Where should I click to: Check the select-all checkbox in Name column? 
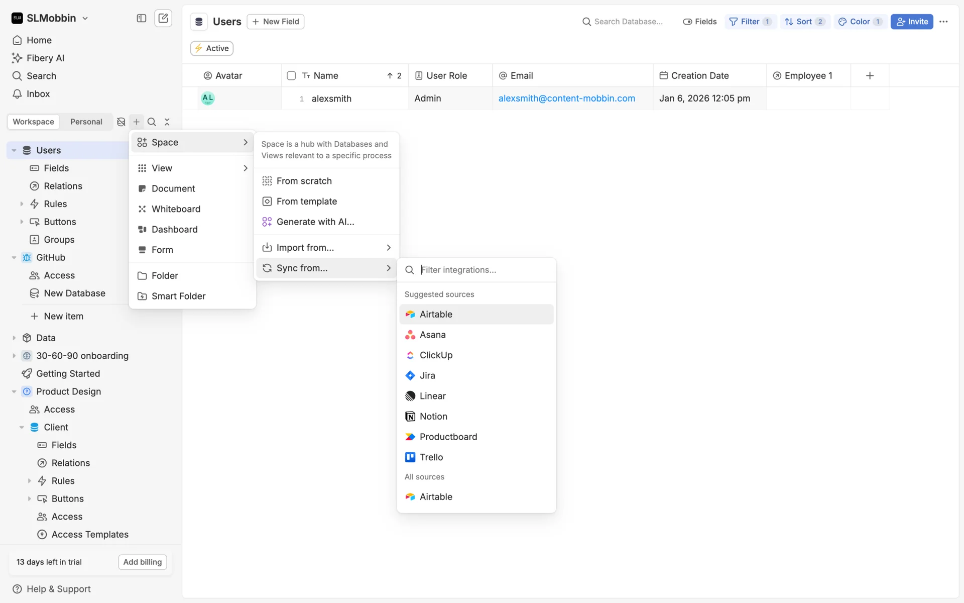291,76
